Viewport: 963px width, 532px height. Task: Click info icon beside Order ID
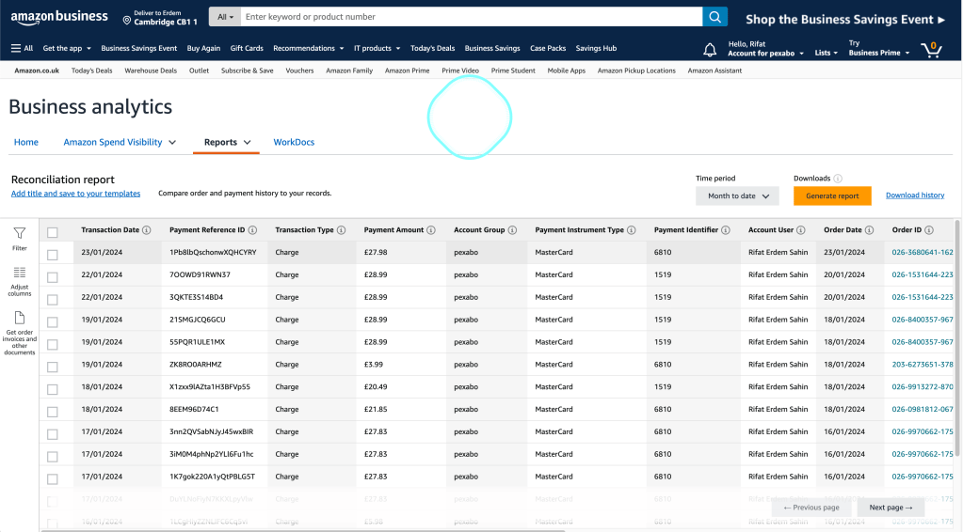tap(929, 230)
